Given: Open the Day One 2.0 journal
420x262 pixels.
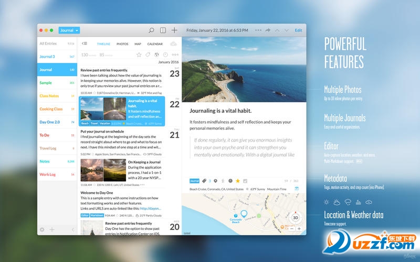Looking at the screenshot, I should (57, 122).
